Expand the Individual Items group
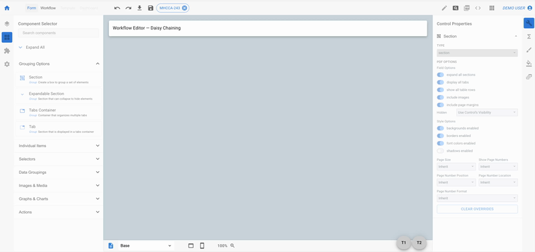535x252 pixels. 58,146
